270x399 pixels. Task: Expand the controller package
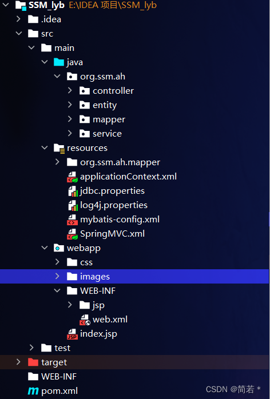click(x=70, y=90)
